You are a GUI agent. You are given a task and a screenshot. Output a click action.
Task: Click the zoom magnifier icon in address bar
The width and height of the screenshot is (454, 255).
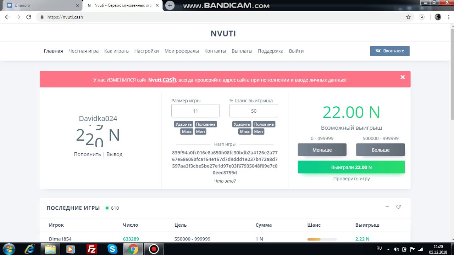(x=422, y=17)
